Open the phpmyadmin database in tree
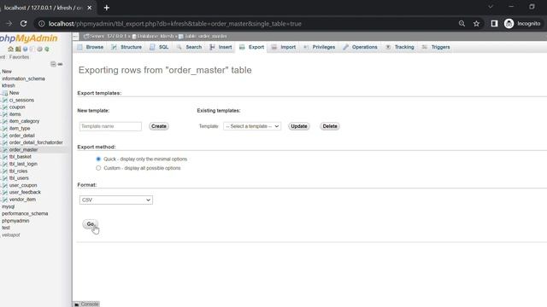Viewport: 547px width, 307px height. [x=15, y=221]
